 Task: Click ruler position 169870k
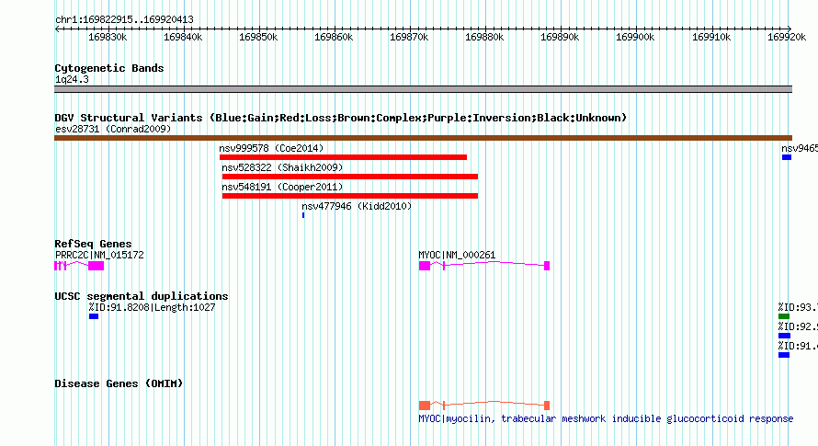point(409,37)
